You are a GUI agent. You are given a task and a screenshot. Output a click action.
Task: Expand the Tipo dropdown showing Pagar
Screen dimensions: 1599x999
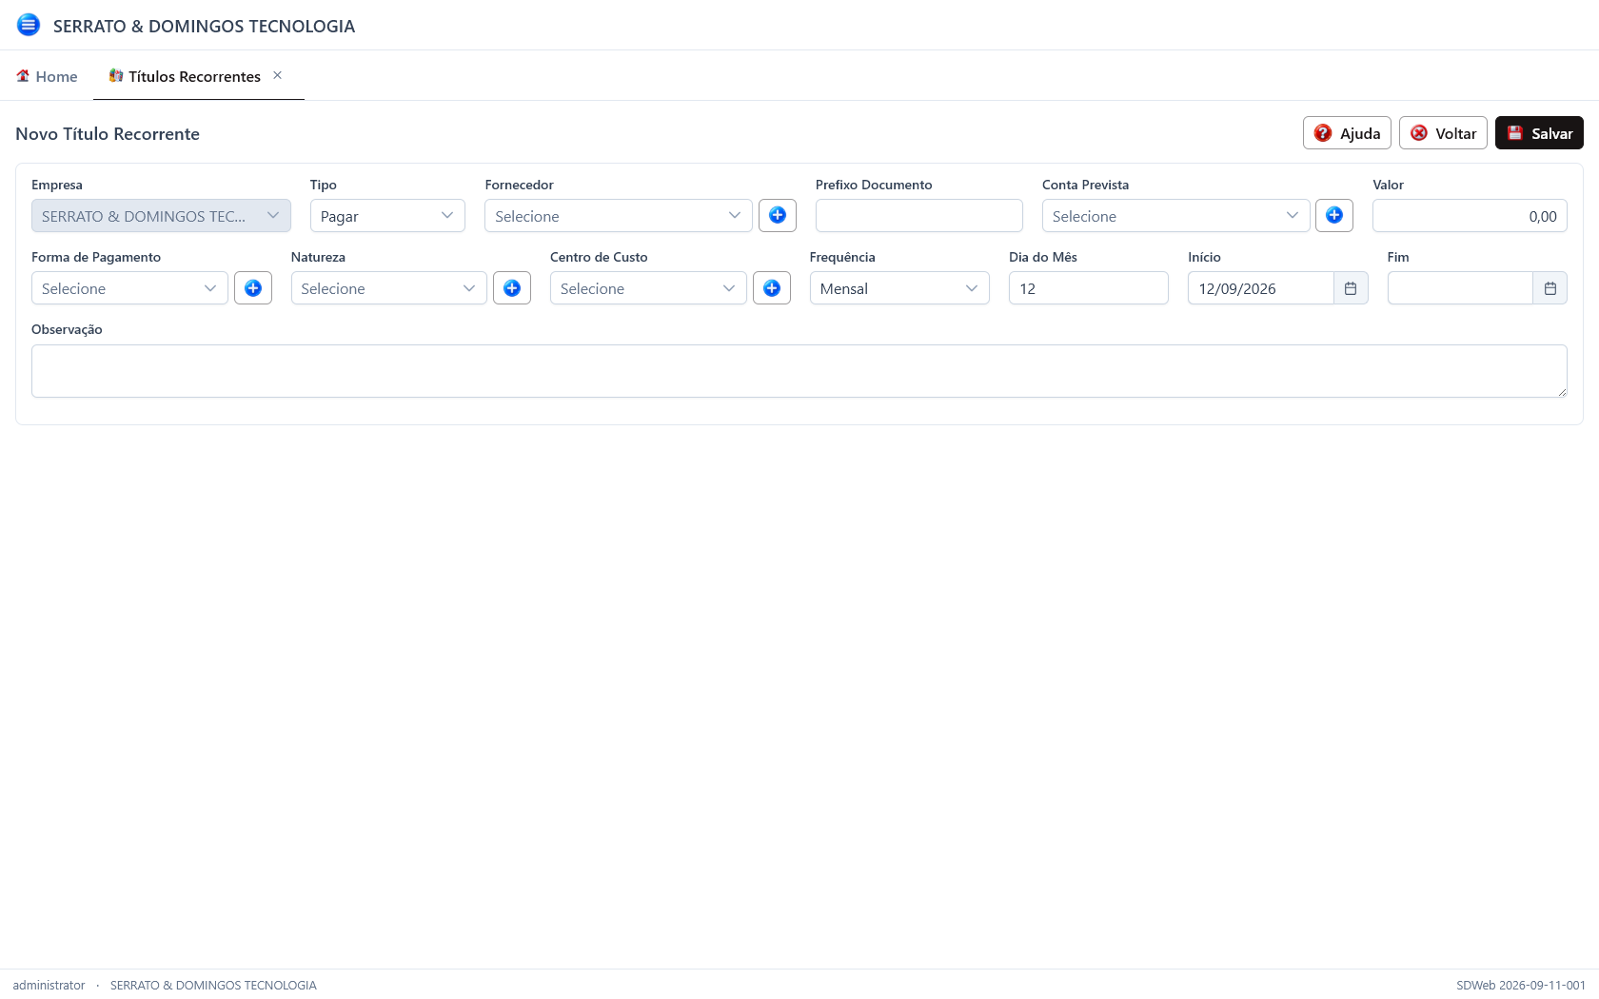coord(387,216)
